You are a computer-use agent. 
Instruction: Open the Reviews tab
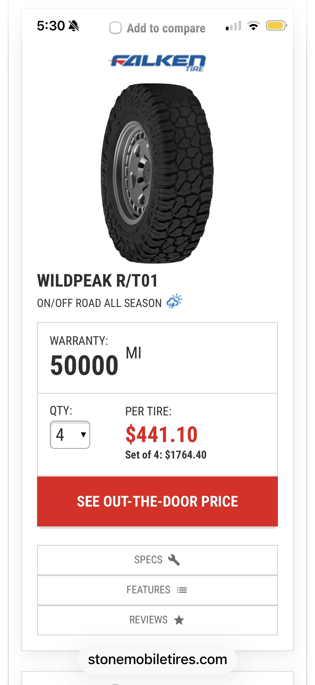(x=157, y=620)
